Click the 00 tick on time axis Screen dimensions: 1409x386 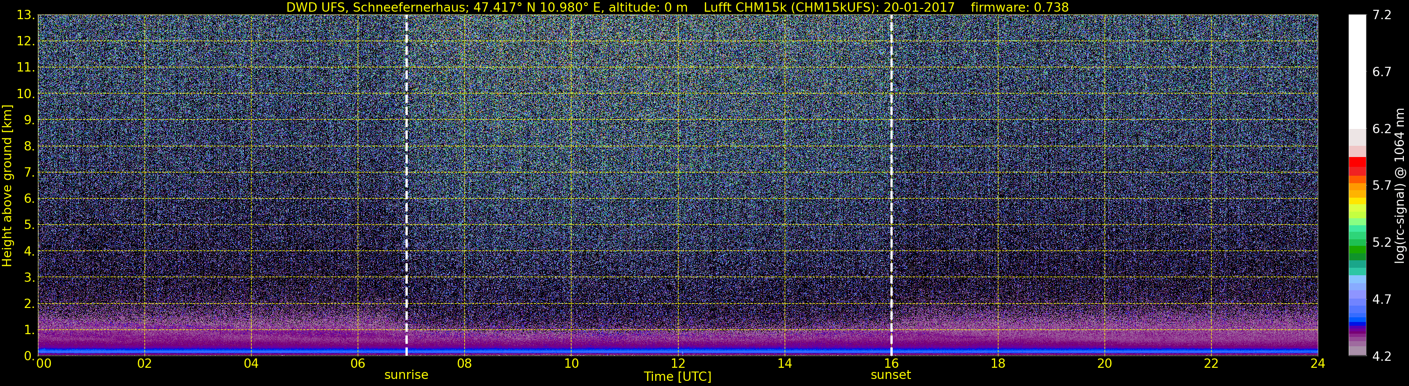[x=44, y=364]
